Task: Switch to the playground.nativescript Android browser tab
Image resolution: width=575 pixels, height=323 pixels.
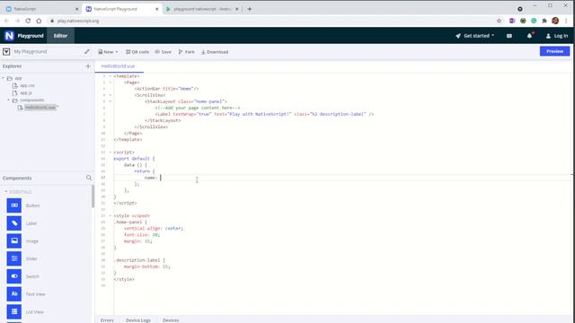Action: click(x=203, y=9)
